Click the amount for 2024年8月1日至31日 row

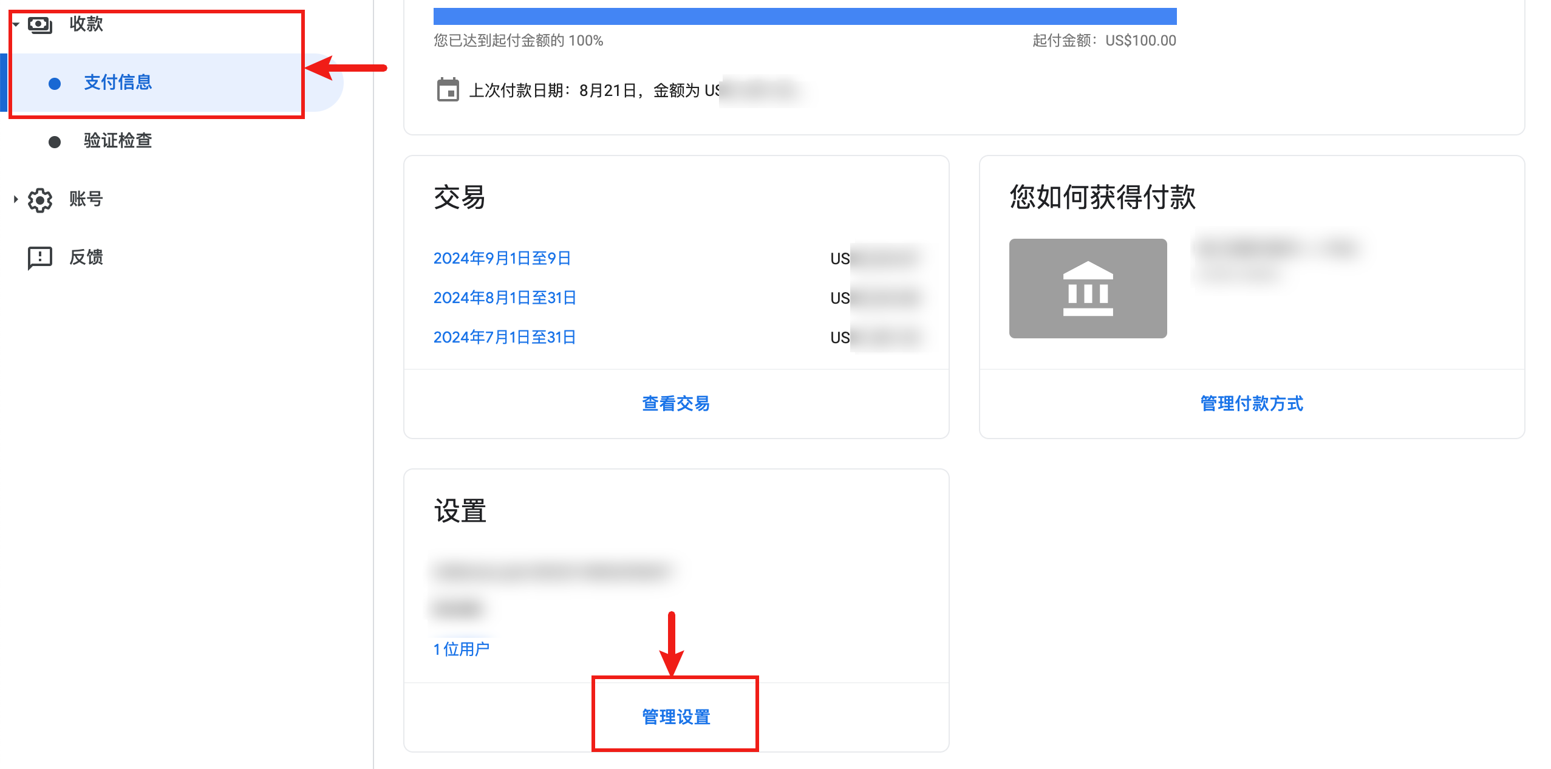pos(875,298)
